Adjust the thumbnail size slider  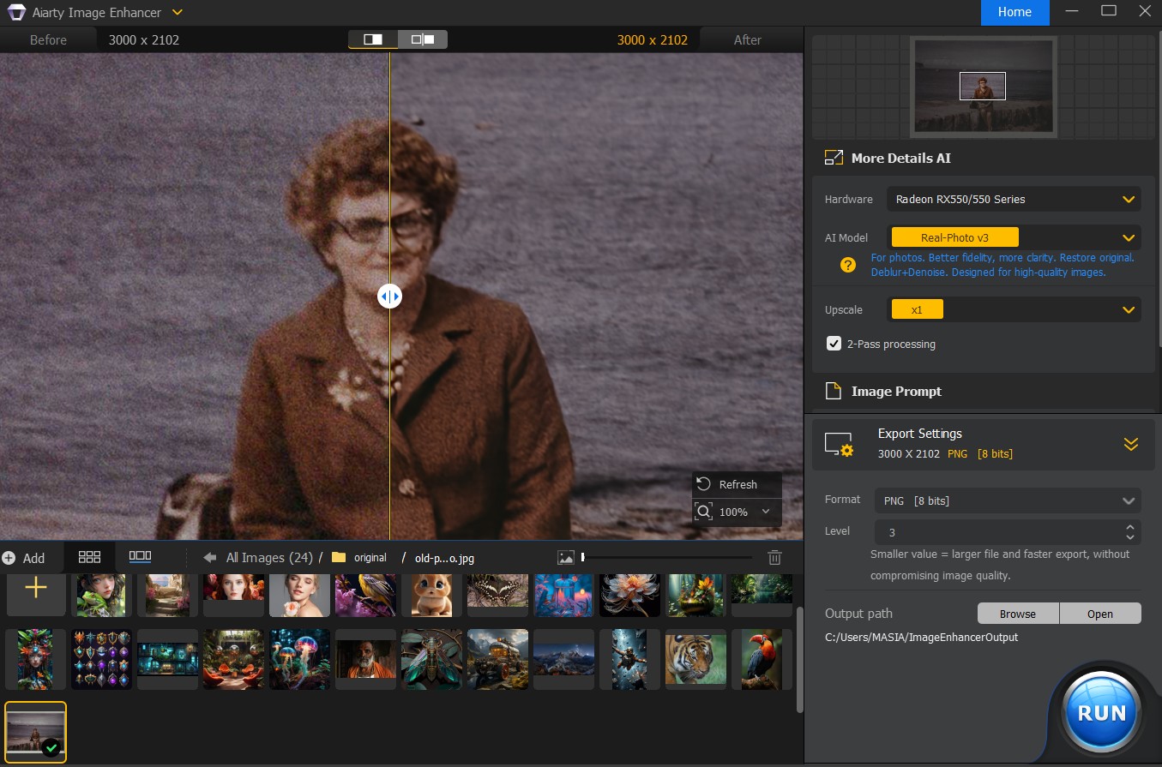click(x=667, y=558)
